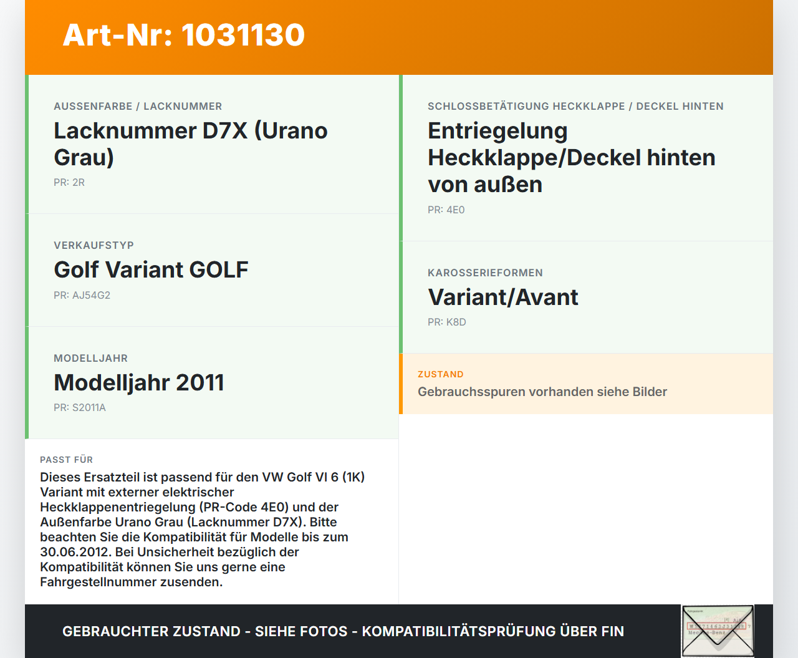Toggle the KAROSSERIEFORMEN Variant/Avant card
The width and height of the screenshot is (798, 658).
click(x=586, y=297)
